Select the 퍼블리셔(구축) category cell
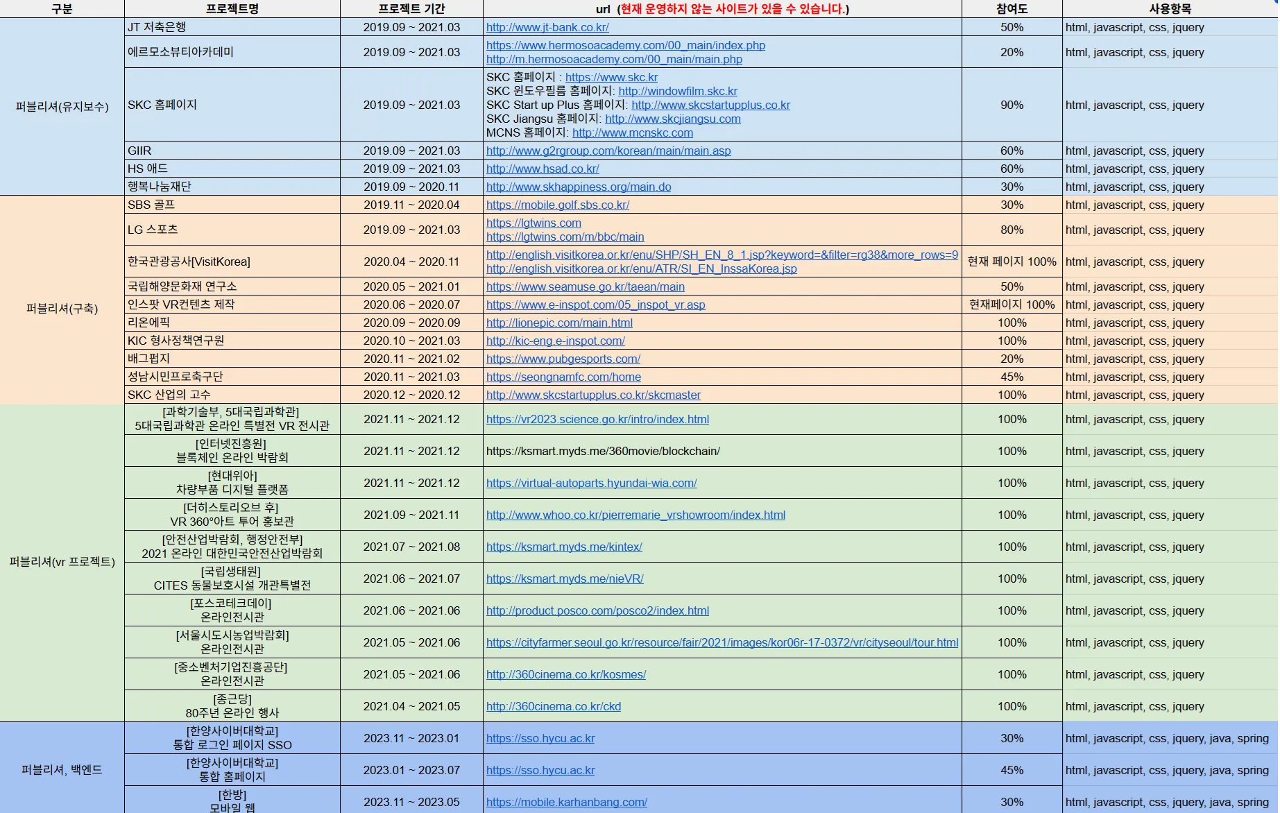Image resolution: width=1280 pixels, height=813 pixels. click(x=62, y=309)
